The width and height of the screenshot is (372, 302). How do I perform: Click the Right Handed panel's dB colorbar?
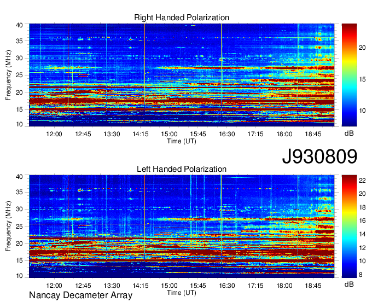[349, 75]
